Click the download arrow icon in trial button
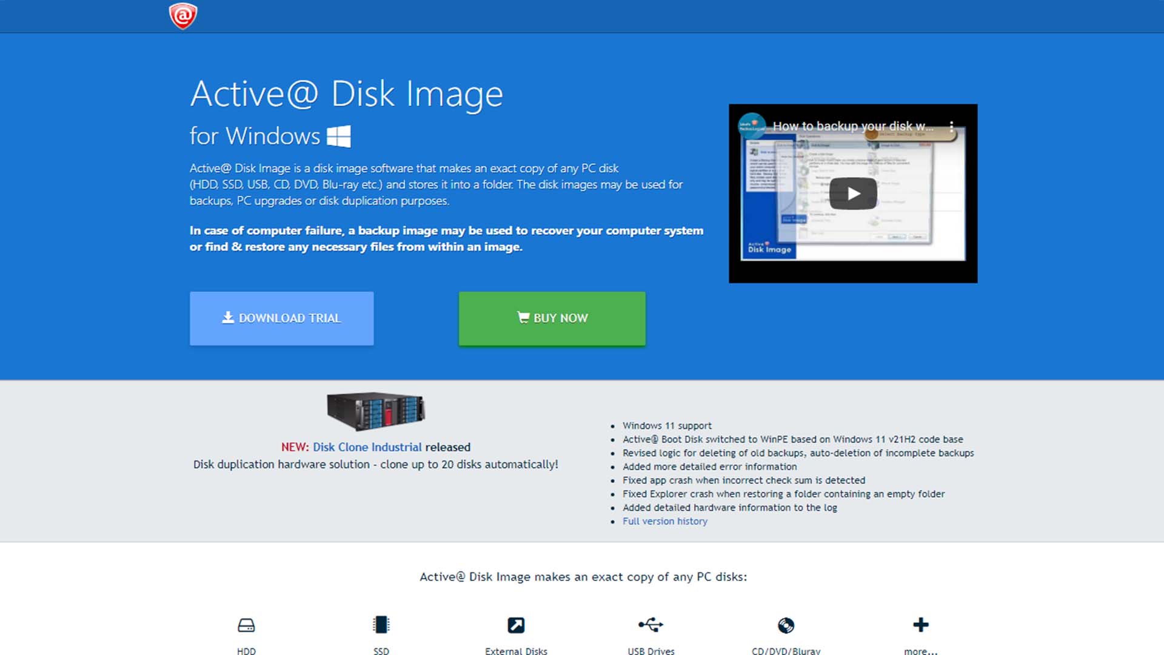Image resolution: width=1164 pixels, height=655 pixels. [x=228, y=316]
